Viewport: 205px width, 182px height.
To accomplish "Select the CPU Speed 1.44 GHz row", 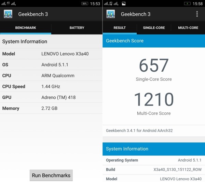I will click(51, 86).
